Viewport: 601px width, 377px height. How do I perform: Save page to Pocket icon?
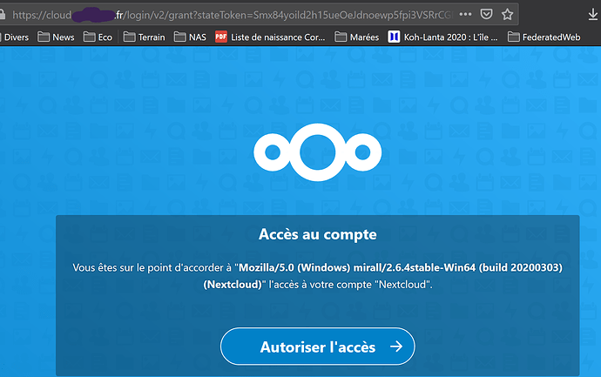(486, 15)
